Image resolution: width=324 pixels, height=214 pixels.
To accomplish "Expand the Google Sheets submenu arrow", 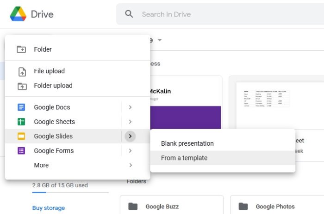I will 131,122.
